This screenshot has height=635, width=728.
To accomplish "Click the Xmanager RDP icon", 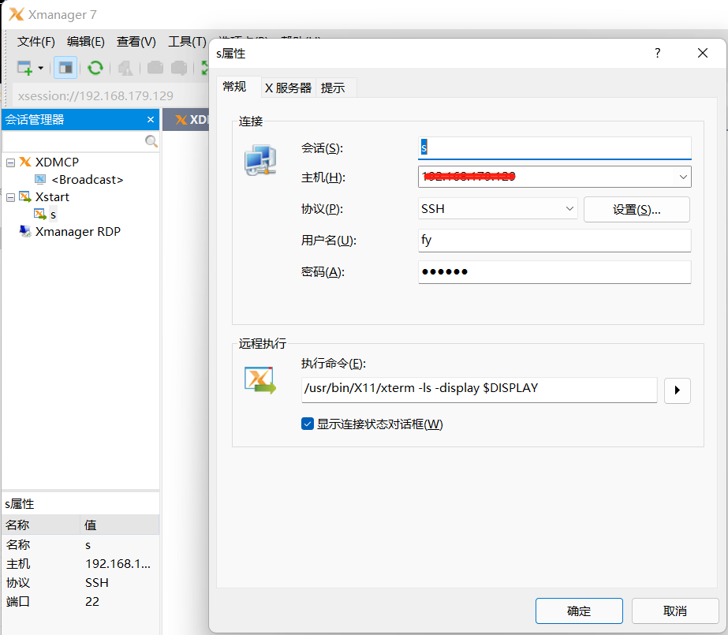I will pos(25,231).
